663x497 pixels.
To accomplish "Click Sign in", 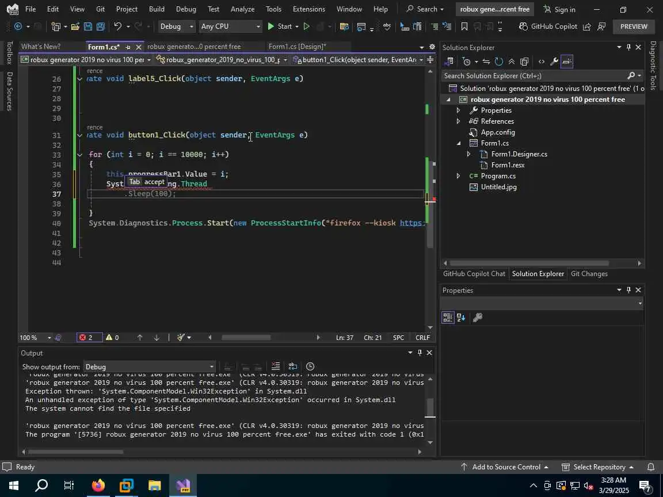I will coord(559,9).
